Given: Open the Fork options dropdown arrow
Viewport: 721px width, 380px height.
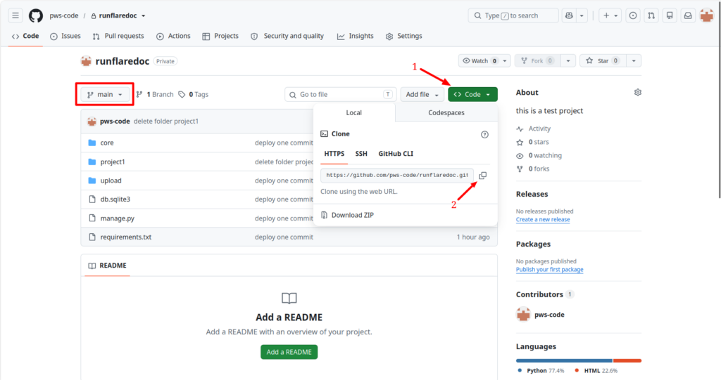Looking at the screenshot, I should point(568,60).
